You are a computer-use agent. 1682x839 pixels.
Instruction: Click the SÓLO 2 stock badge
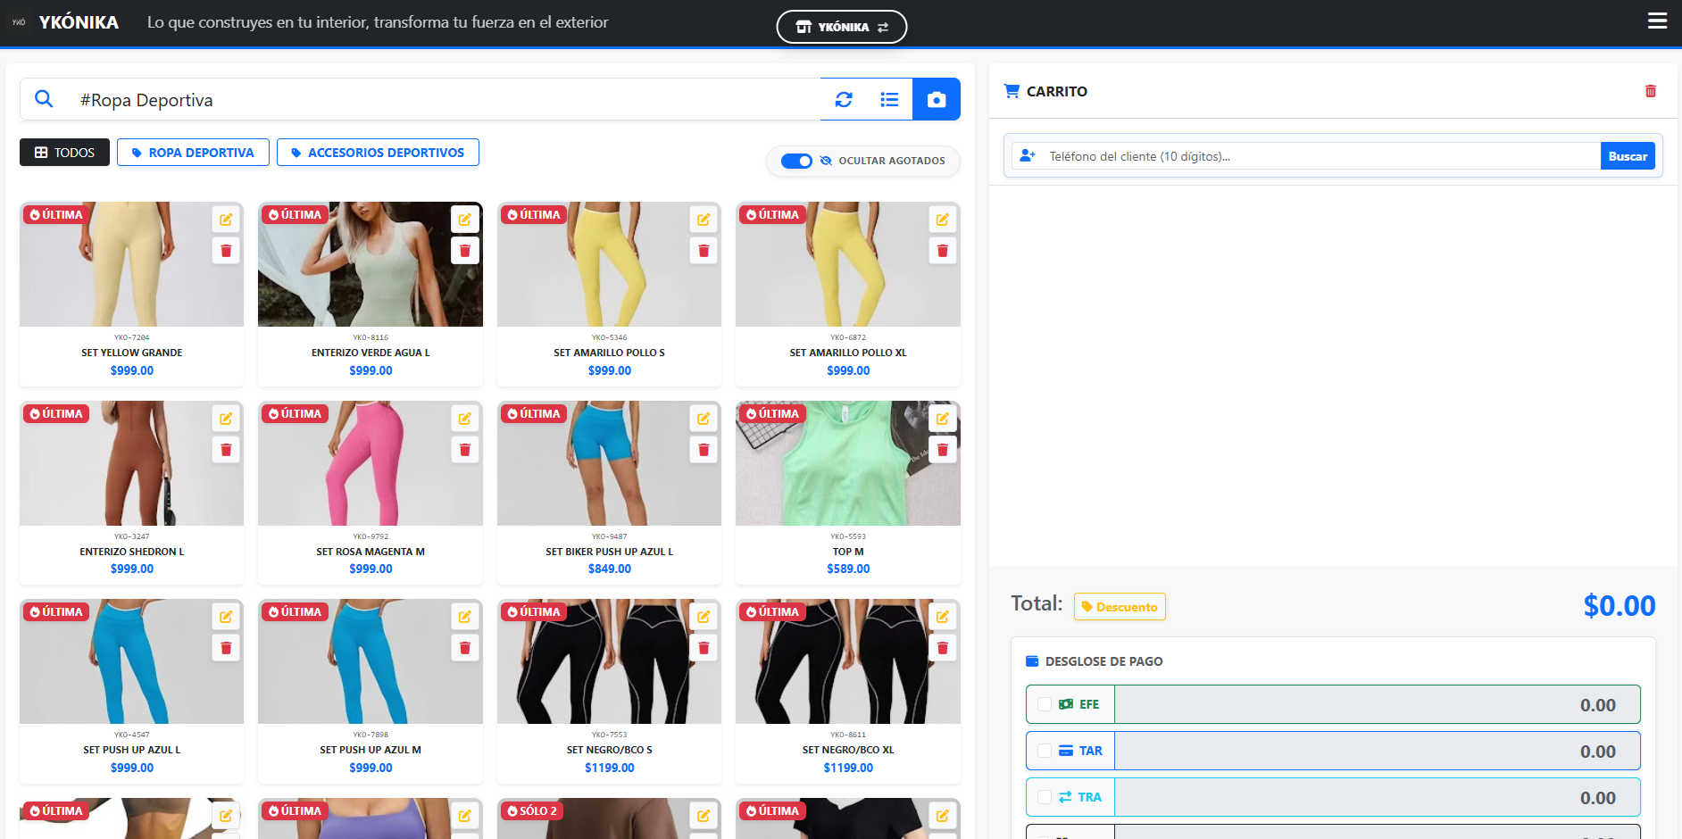click(531, 810)
